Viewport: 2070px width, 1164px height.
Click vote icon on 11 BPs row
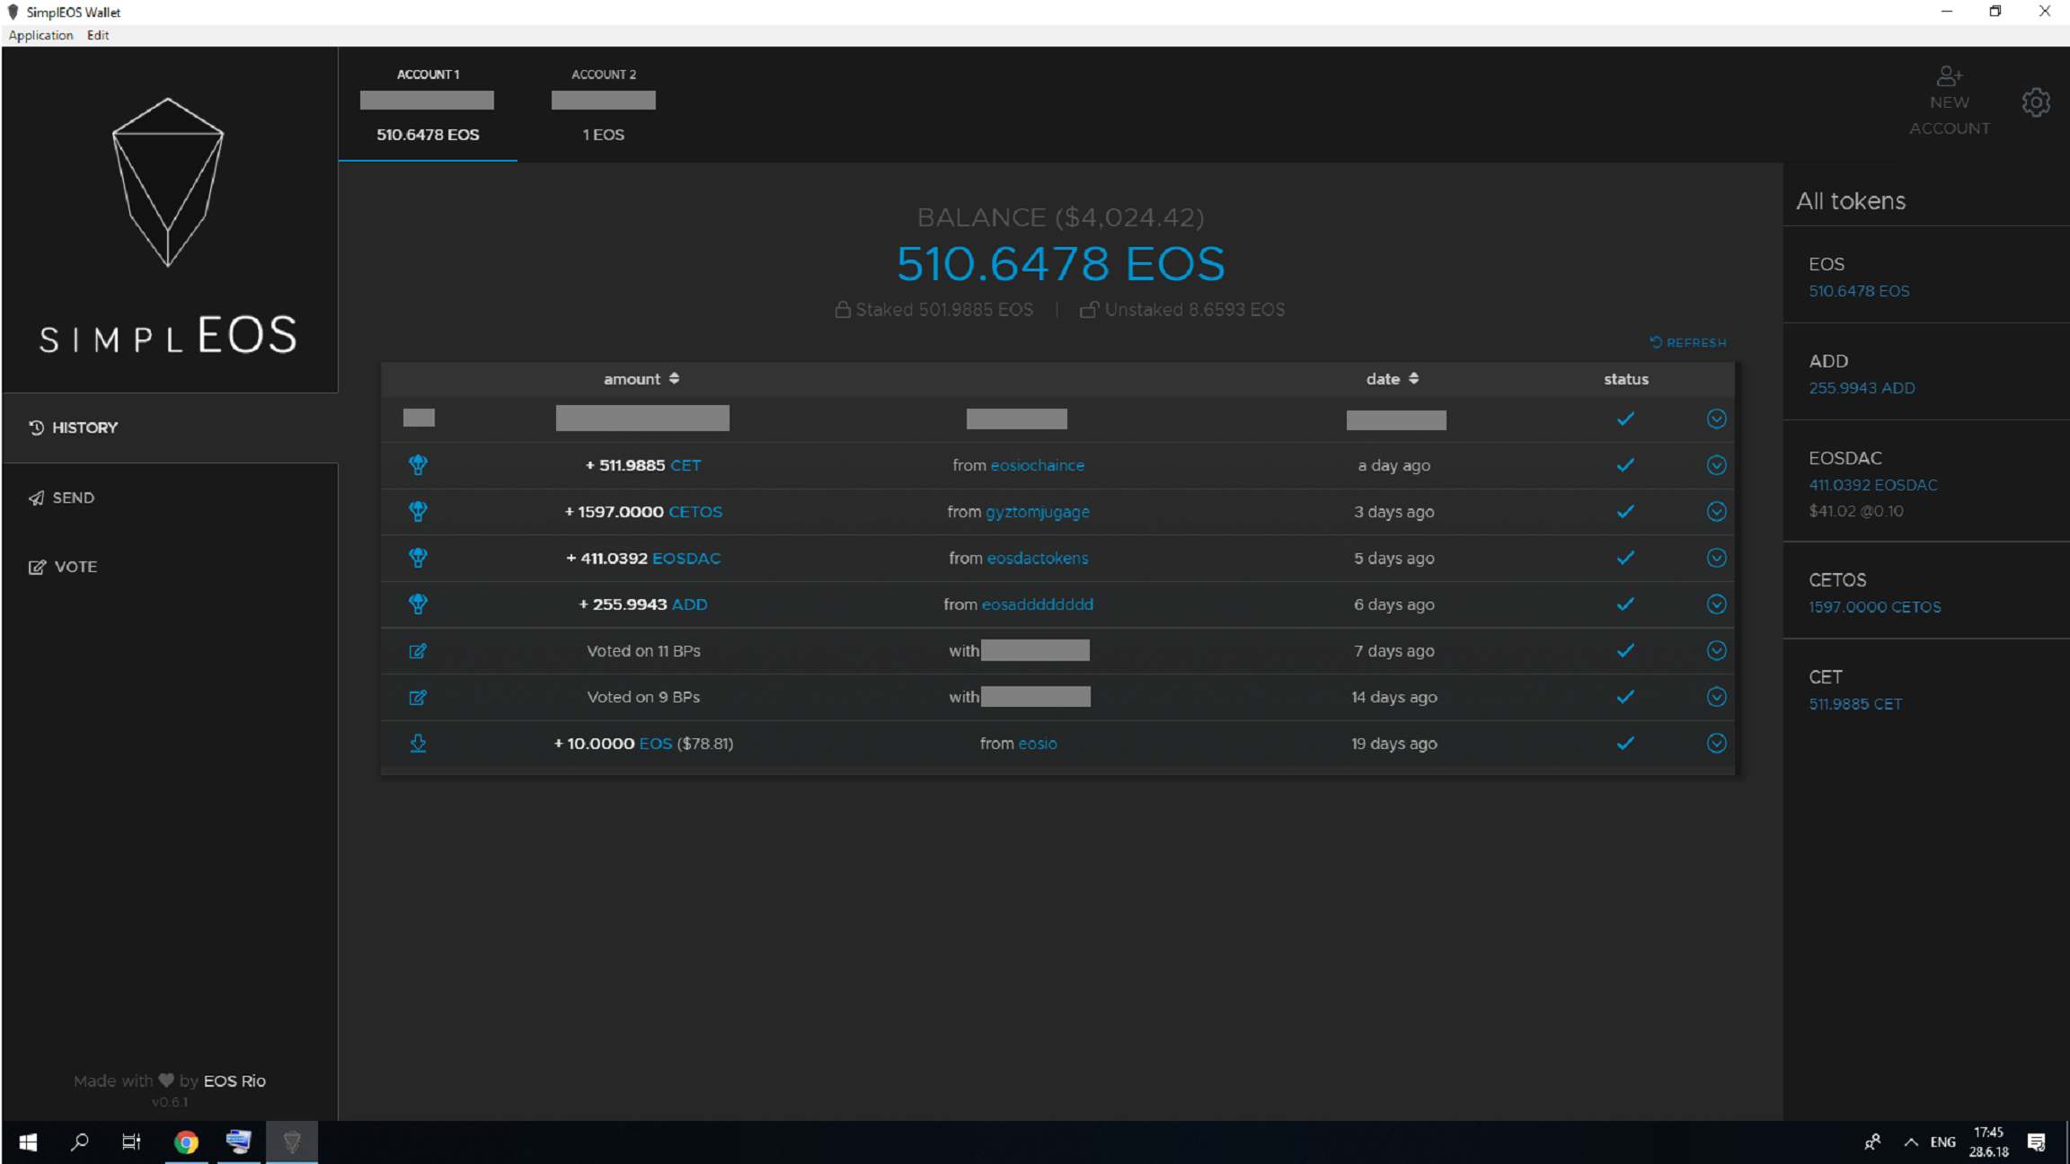click(x=418, y=651)
